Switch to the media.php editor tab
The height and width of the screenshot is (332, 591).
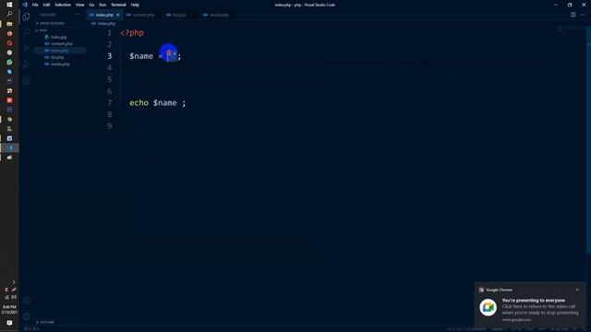pos(217,15)
